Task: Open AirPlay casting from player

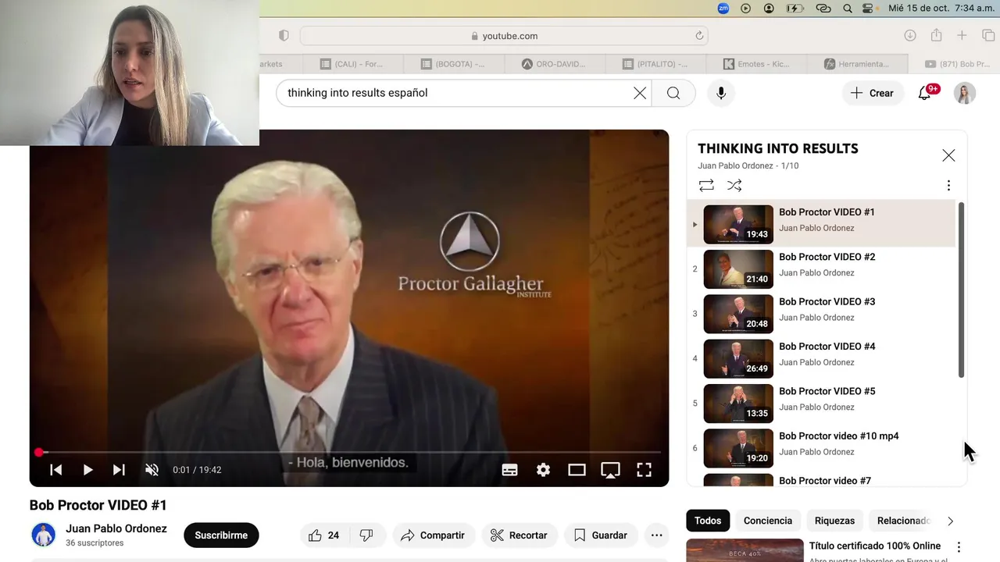Action: (610, 470)
